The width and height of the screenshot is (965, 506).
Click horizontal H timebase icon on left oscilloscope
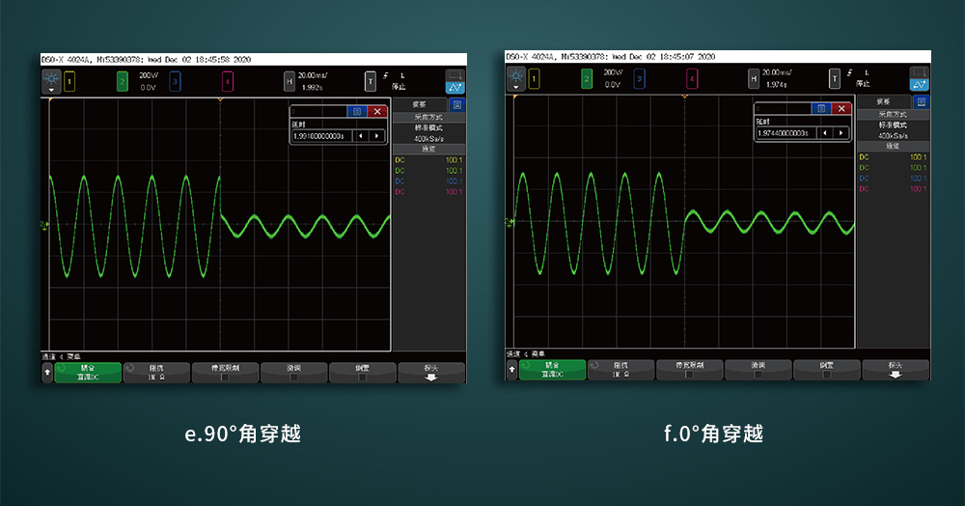click(x=289, y=82)
